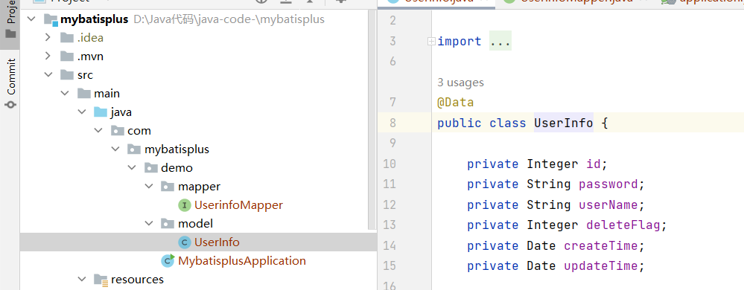The image size is (744, 290).
Task: Click the model package icon
Action: click(168, 223)
